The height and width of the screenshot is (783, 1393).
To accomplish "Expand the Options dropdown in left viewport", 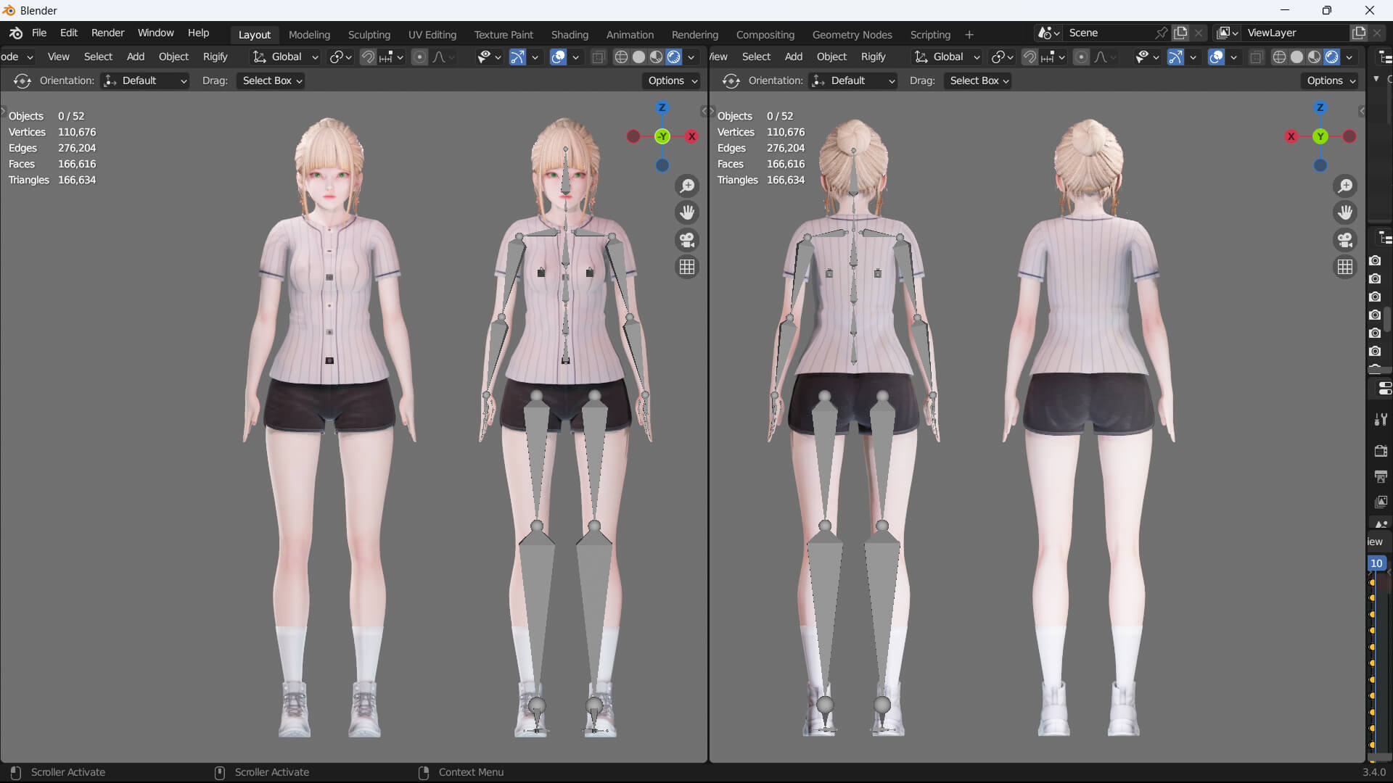I will (672, 80).
